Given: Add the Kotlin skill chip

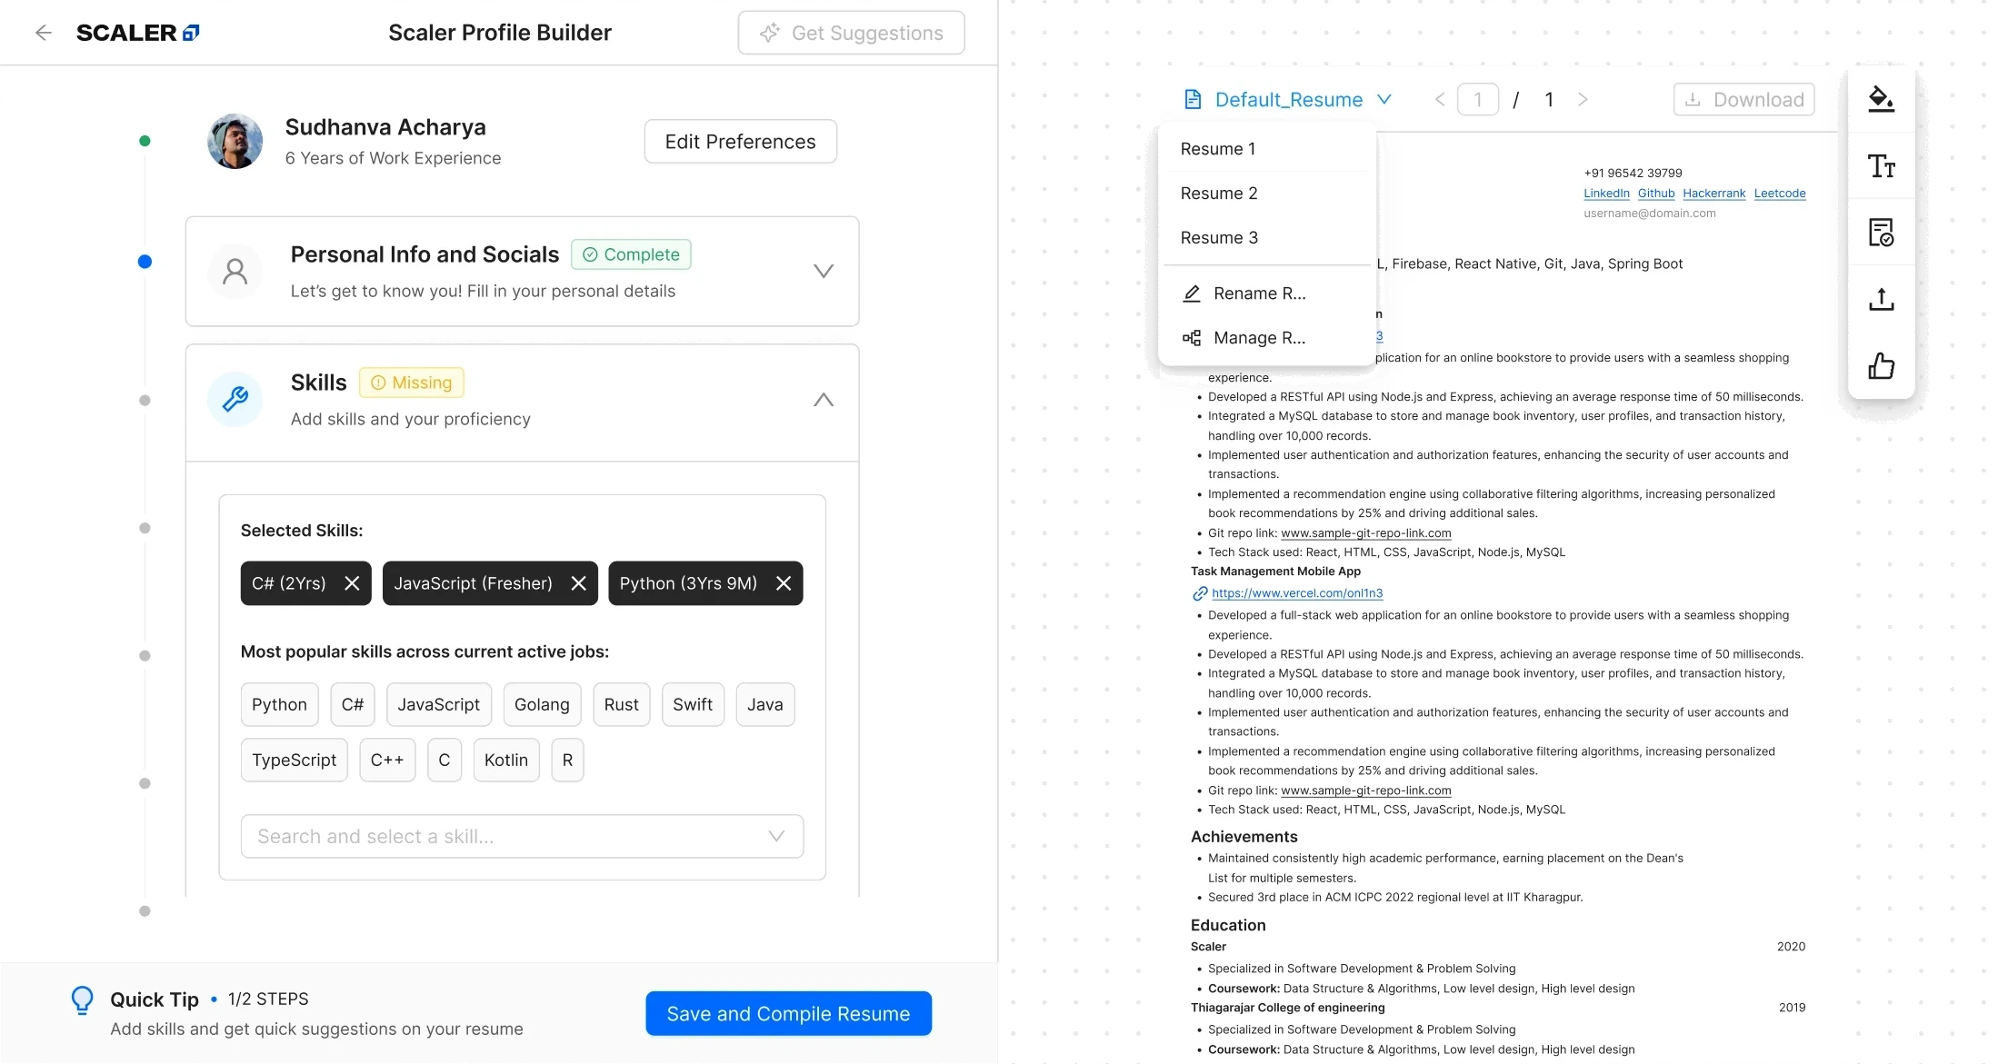Looking at the screenshot, I should (x=506, y=760).
